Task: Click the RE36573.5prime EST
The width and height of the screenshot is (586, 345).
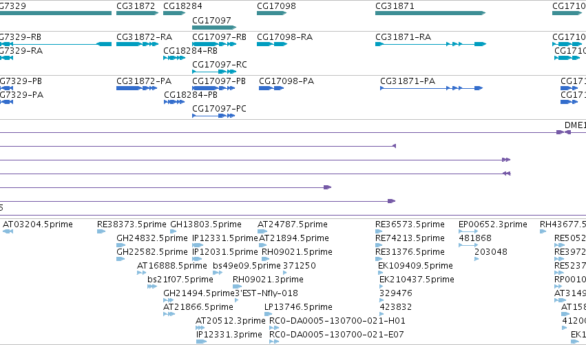Action: (x=379, y=231)
